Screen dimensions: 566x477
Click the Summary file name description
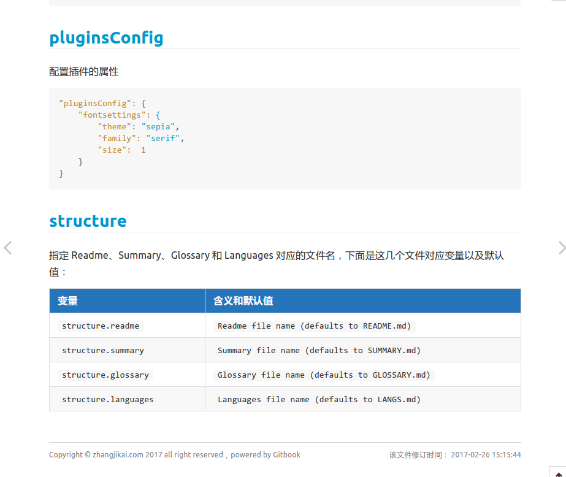(319, 350)
